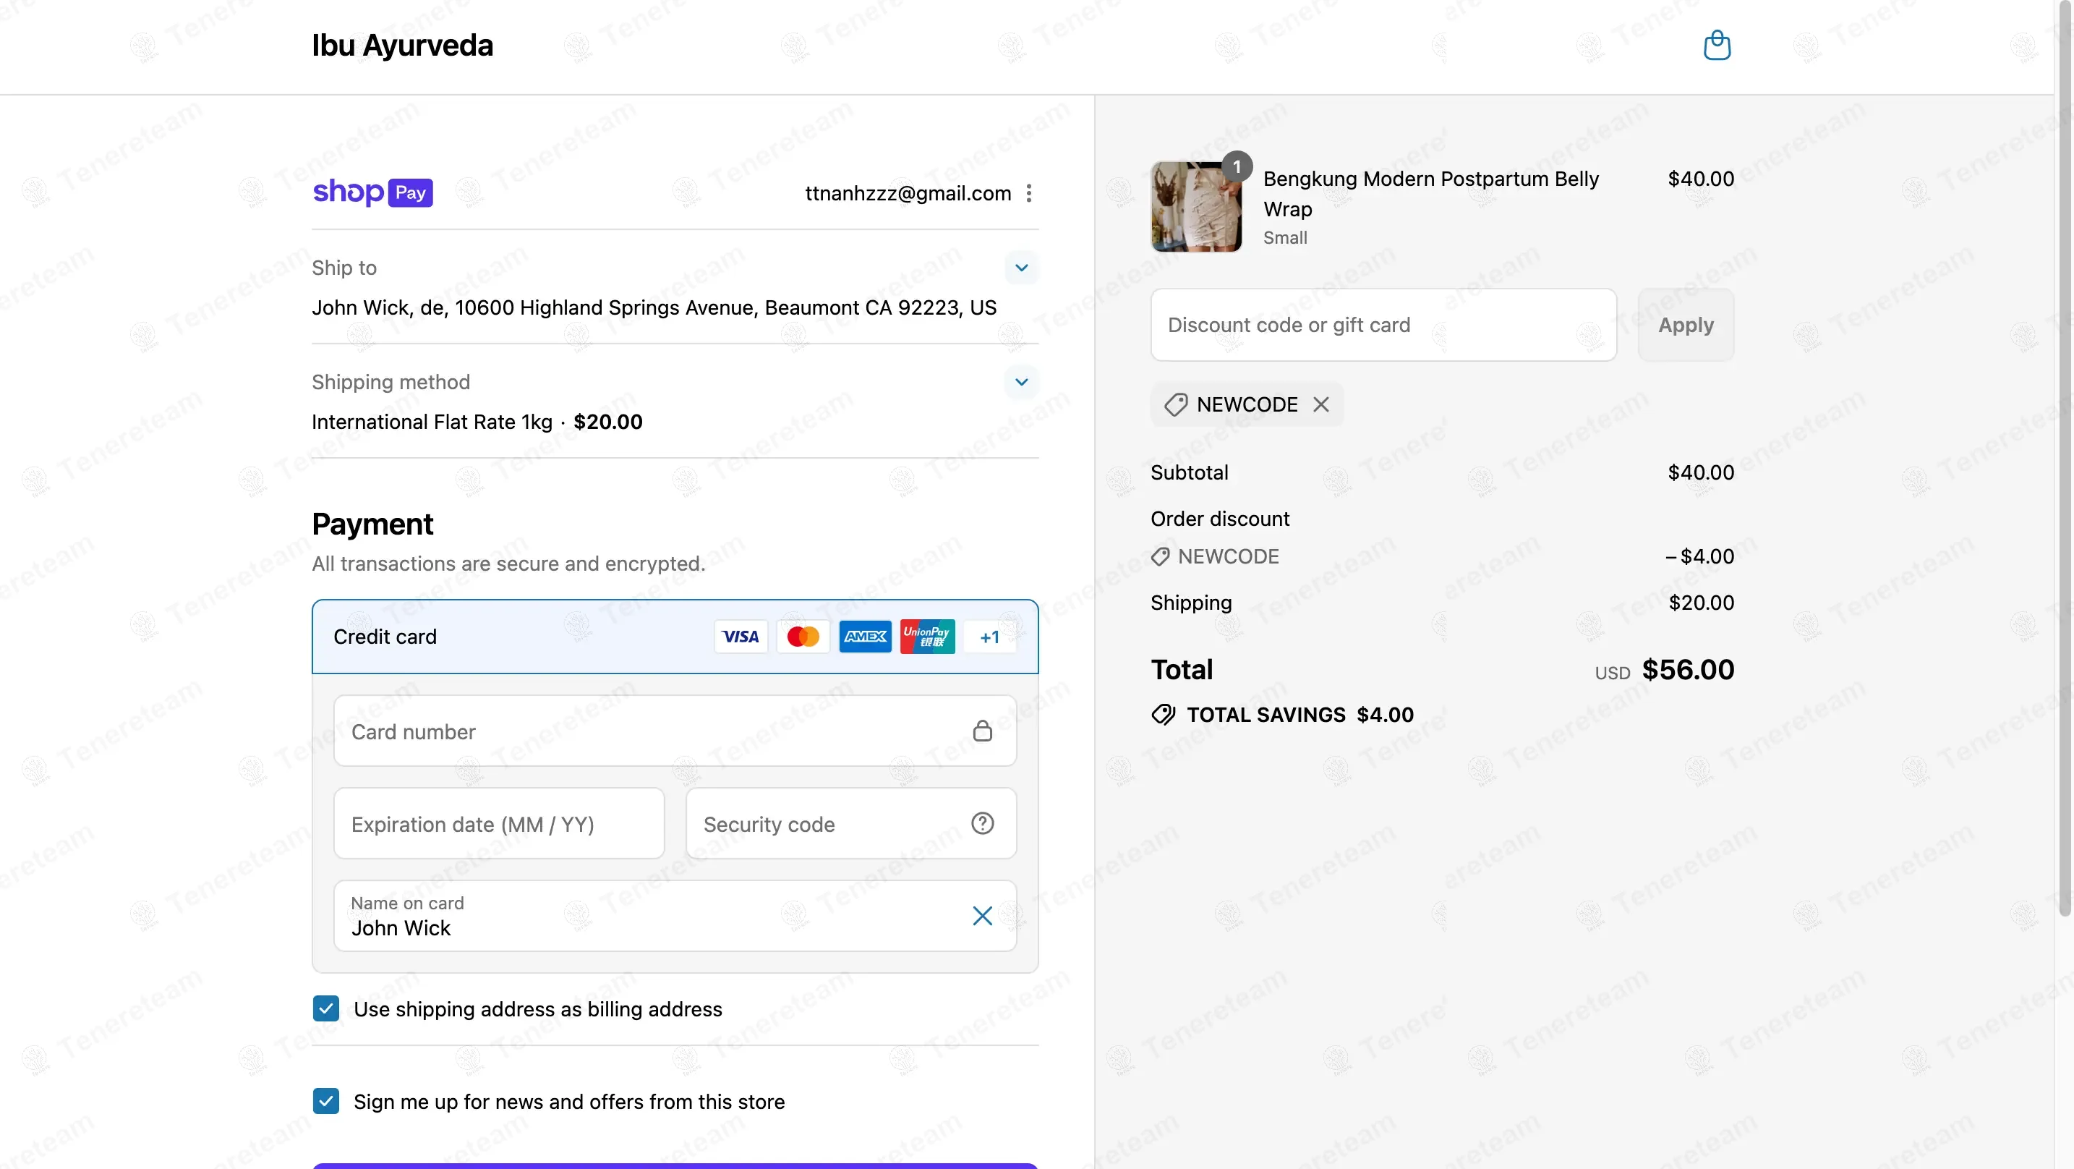Viewport: 2074px width, 1169px height.
Task: Uncheck Sign me up for news and offers
Action: (x=326, y=1101)
